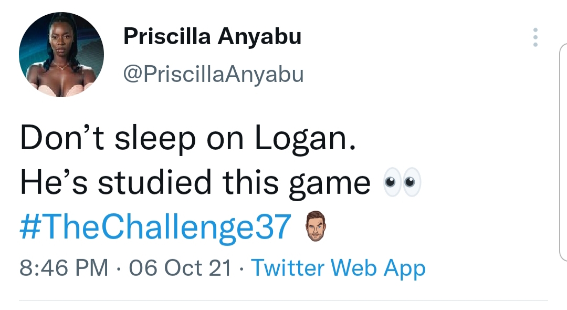Click the @PriscillaAnyabu handle
The height and width of the screenshot is (310, 567).
pos(213,74)
